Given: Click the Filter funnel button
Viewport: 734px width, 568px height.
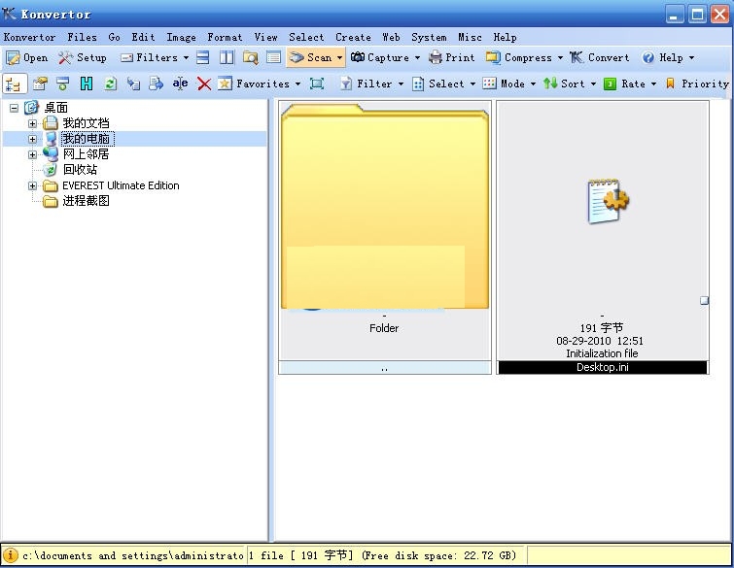Looking at the screenshot, I should [367, 84].
